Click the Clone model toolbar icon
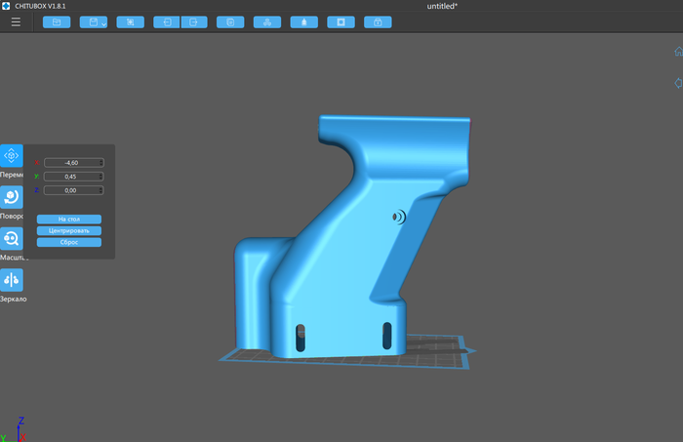 tap(230, 22)
